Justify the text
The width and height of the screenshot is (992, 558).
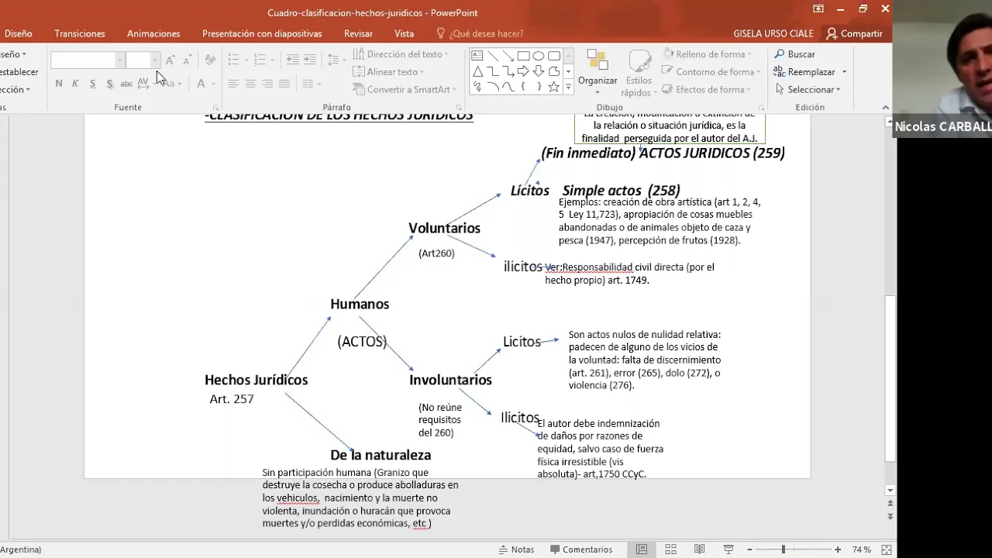(x=284, y=84)
